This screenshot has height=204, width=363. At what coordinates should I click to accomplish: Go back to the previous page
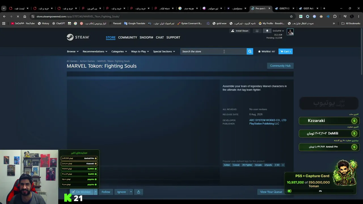click(4, 16)
